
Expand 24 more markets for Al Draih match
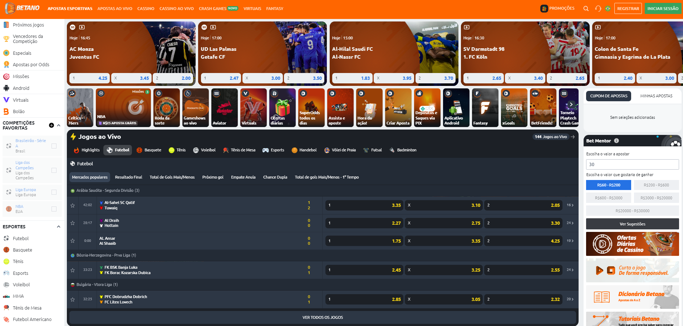(x=570, y=223)
